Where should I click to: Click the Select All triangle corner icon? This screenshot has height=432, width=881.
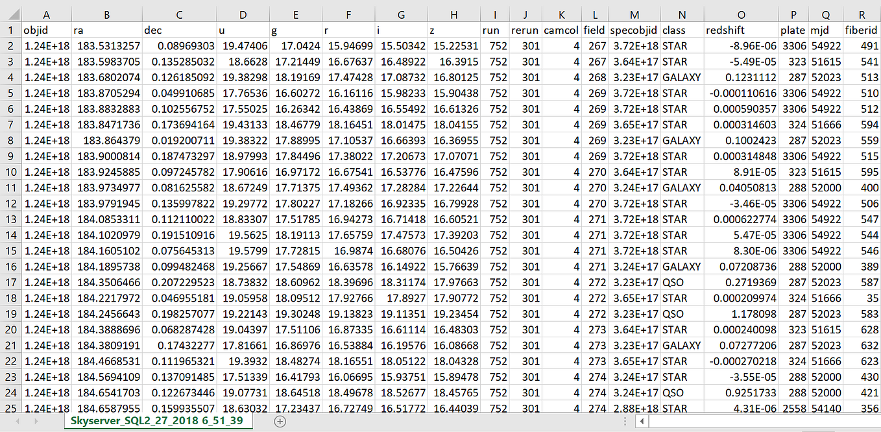coord(12,14)
